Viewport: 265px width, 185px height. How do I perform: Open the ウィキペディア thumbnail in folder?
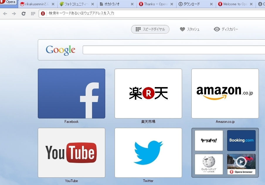tap(209, 164)
